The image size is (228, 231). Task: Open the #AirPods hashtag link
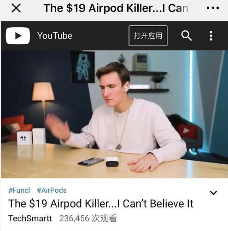pyautogui.click(x=52, y=190)
